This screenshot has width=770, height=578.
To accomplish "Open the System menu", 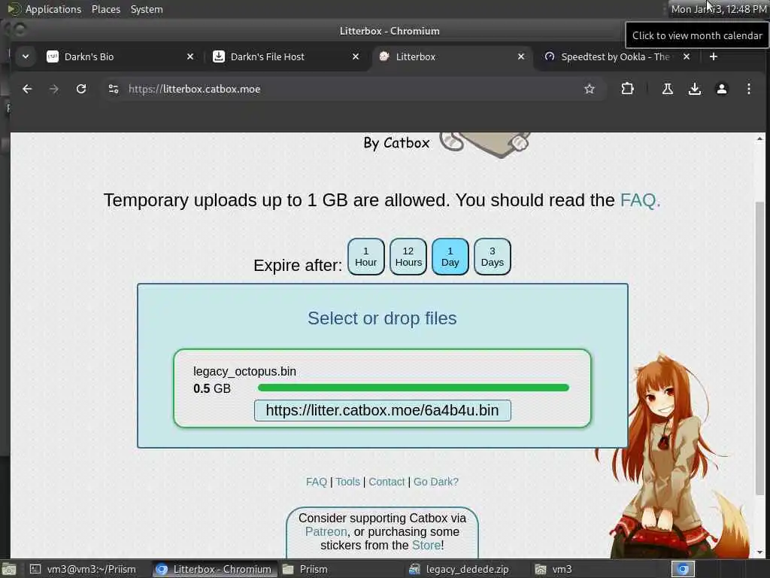I will (x=147, y=9).
